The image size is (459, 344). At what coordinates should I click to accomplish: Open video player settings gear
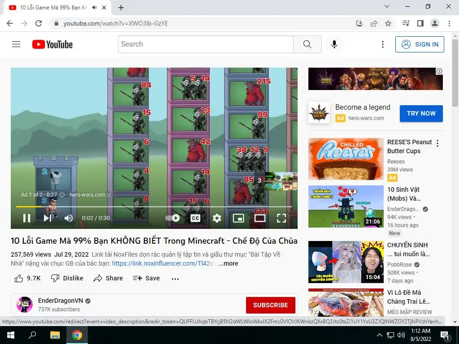coord(217,218)
